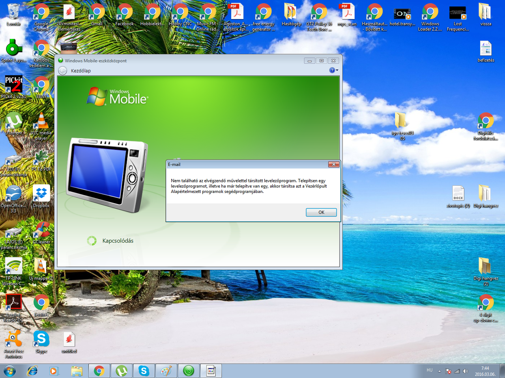The width and height of the screenshot is (505, 378).
Task: Click the back arrow next to Kezdőlap
Action: point(62,70)
